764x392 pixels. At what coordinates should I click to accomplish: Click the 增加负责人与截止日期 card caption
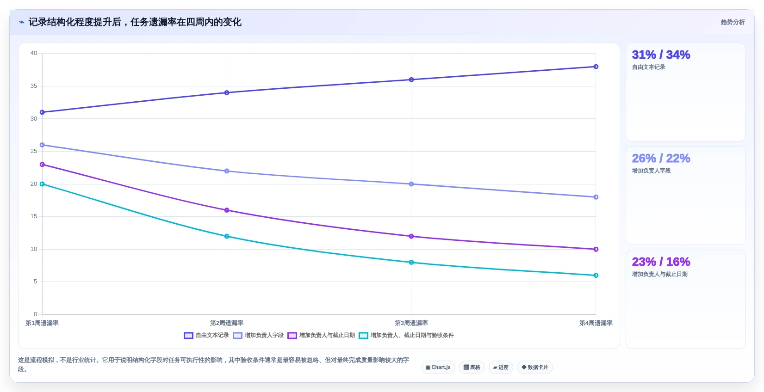pyautogui.click(x=660, y=275)
